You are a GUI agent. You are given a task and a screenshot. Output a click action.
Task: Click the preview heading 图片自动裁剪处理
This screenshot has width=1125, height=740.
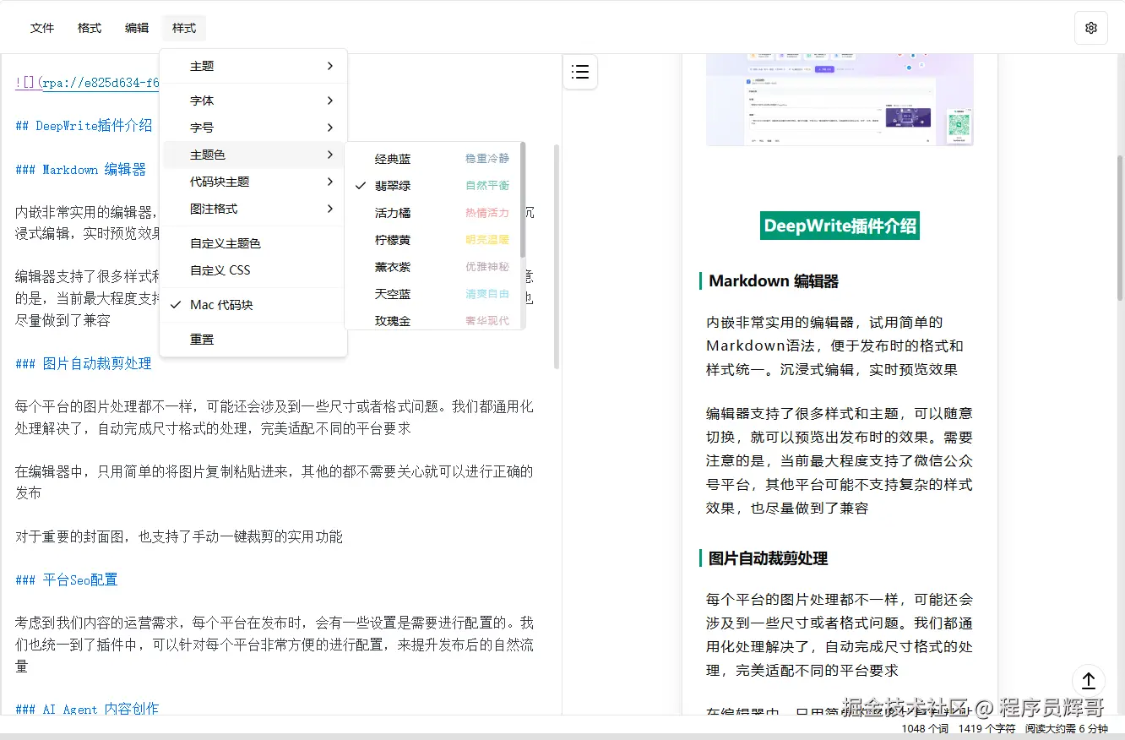pyautogui.click(x=768, y=558)
